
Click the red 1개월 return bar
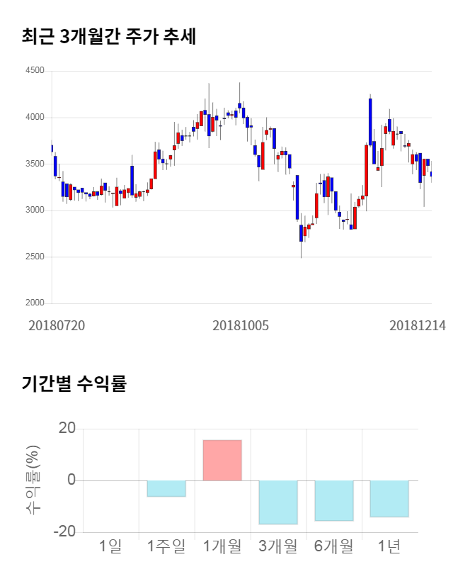tap(222, 460)
